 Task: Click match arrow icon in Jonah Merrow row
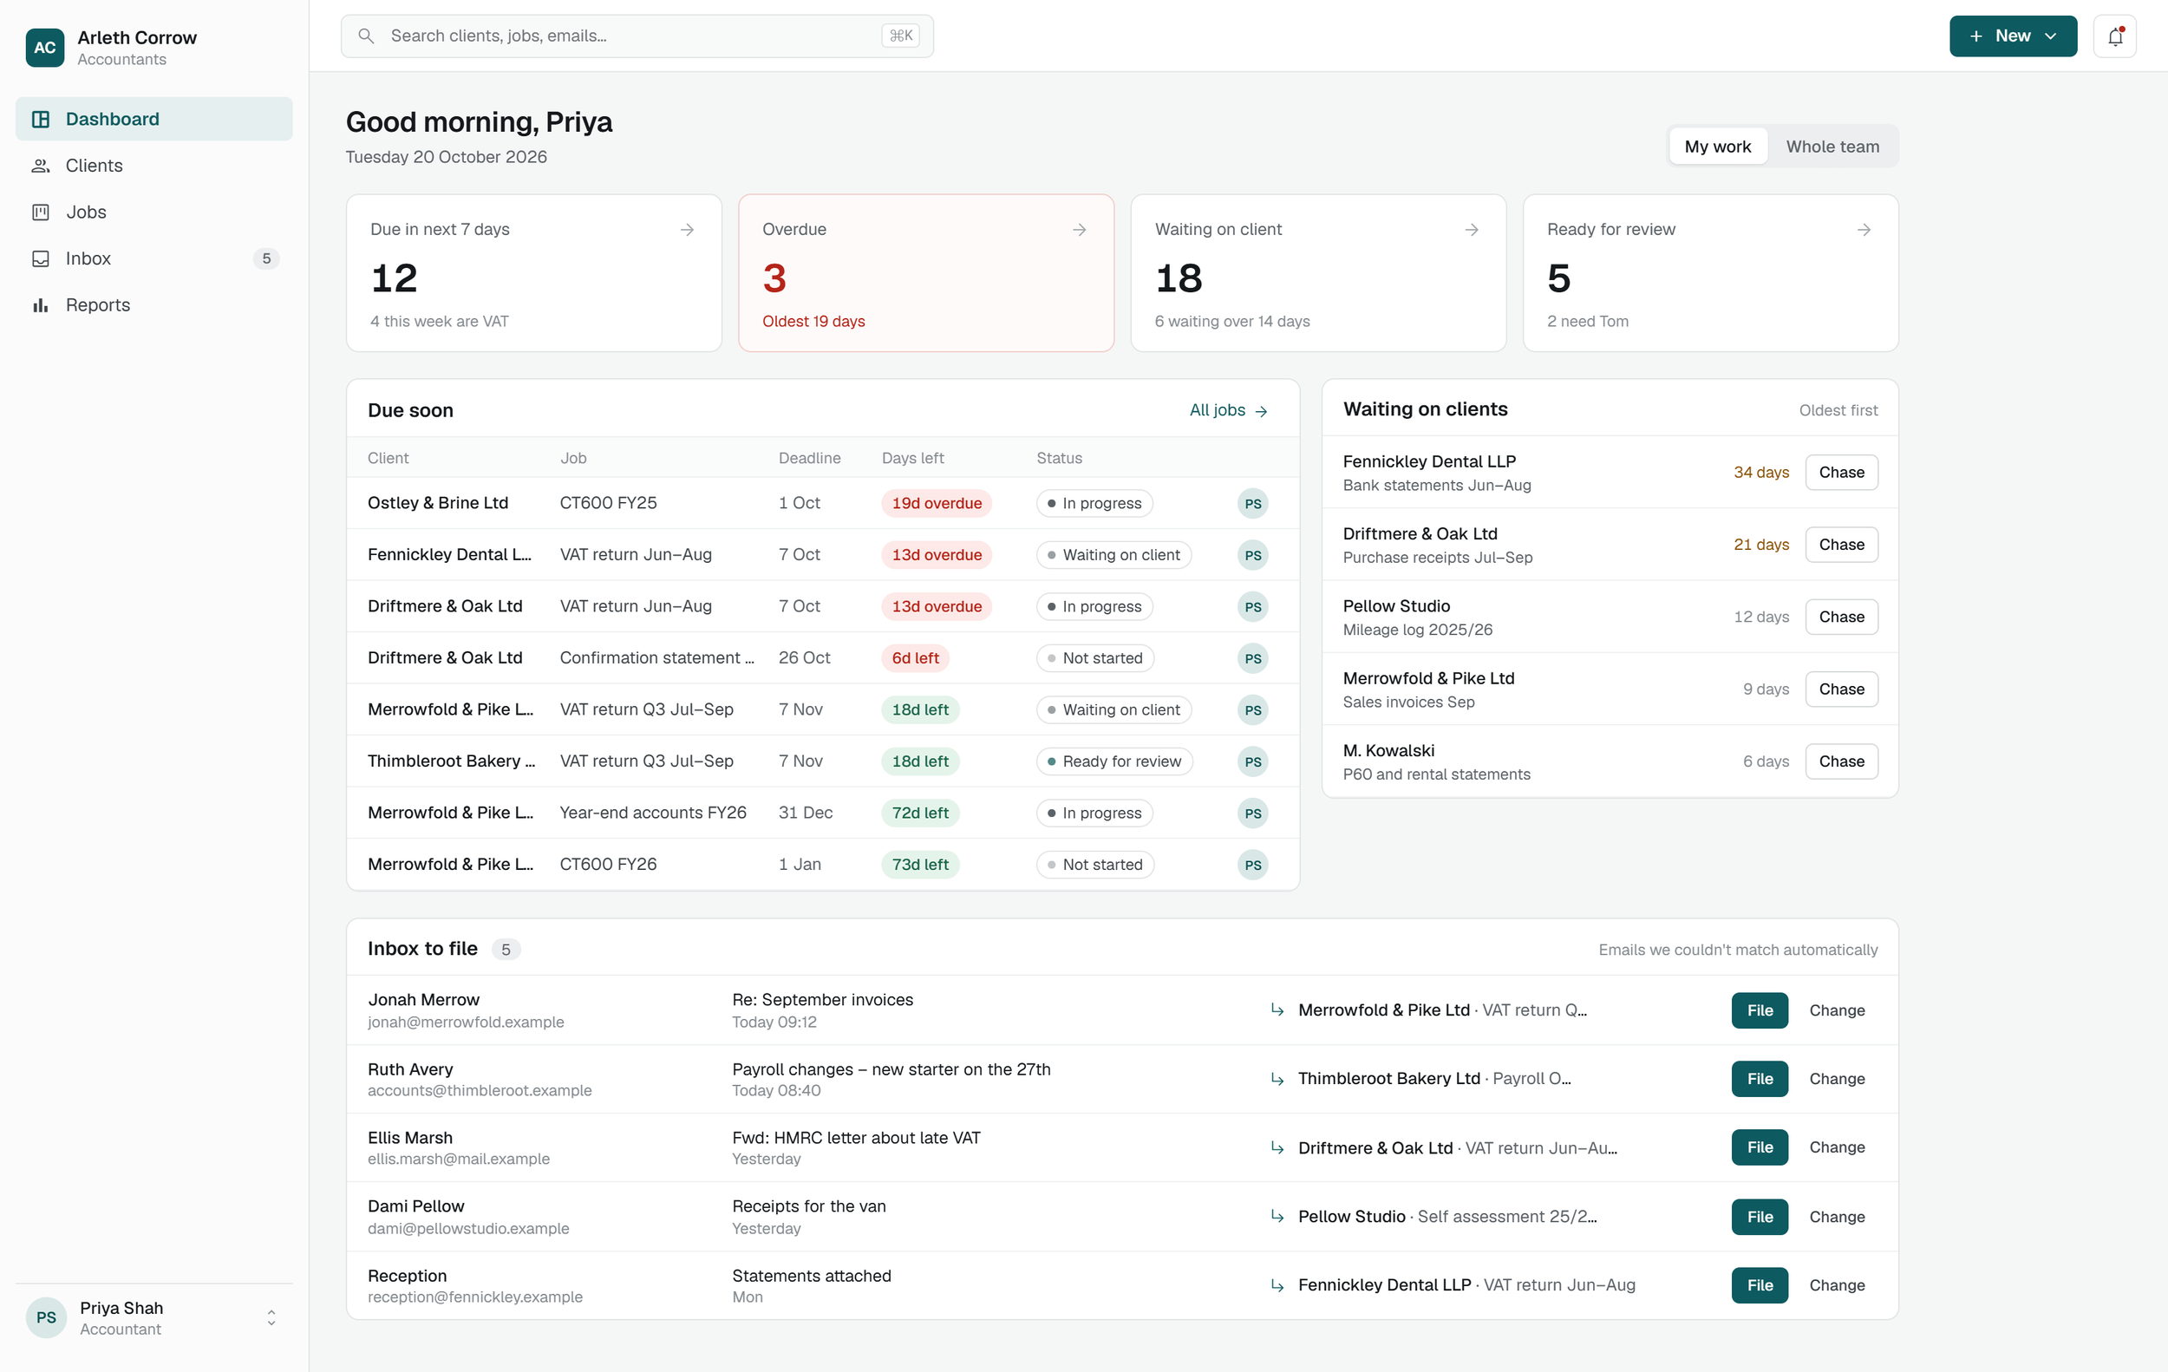[x=1277, y=1010]
